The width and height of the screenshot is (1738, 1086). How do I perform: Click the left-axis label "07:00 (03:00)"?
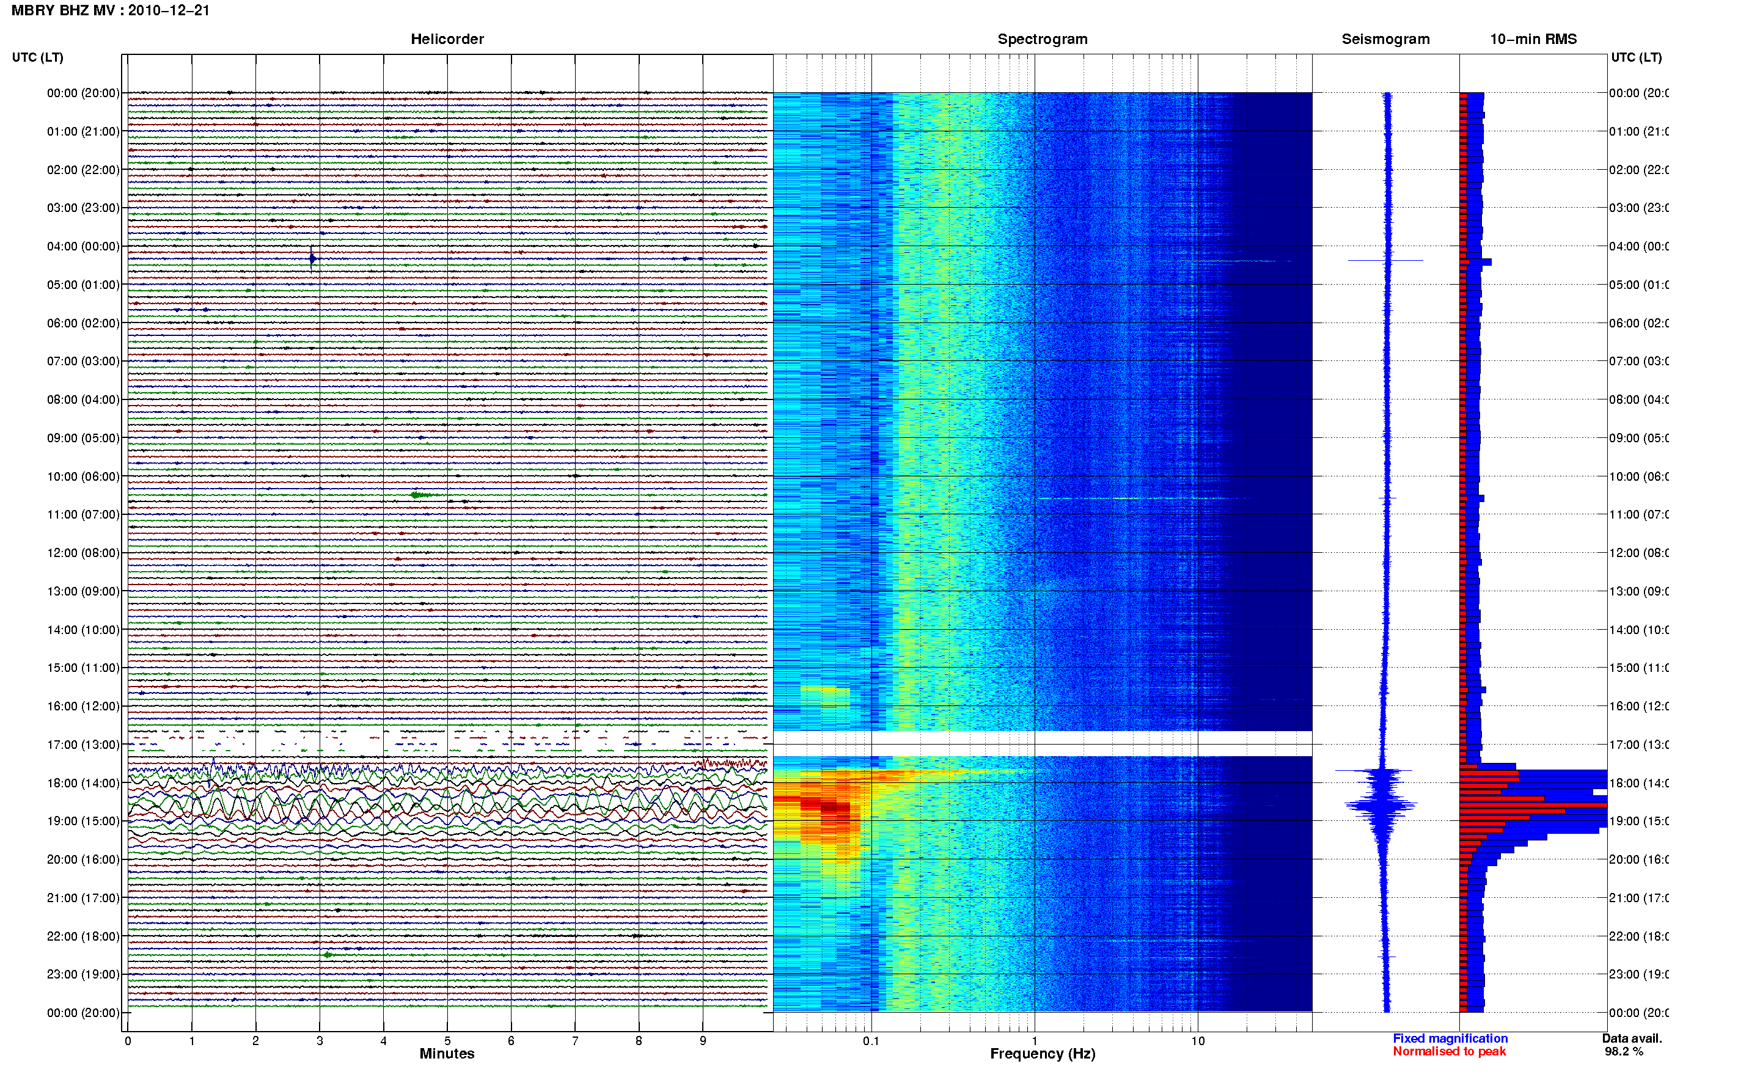click(83, 360)
